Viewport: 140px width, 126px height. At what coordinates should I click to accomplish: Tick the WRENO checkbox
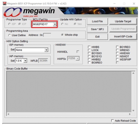[117, 50]
